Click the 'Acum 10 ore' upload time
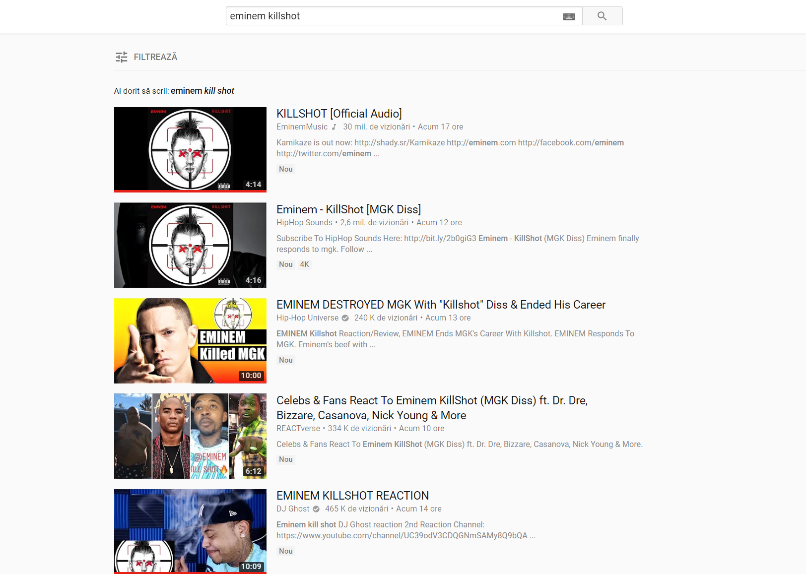 click(x=422, y=429)
